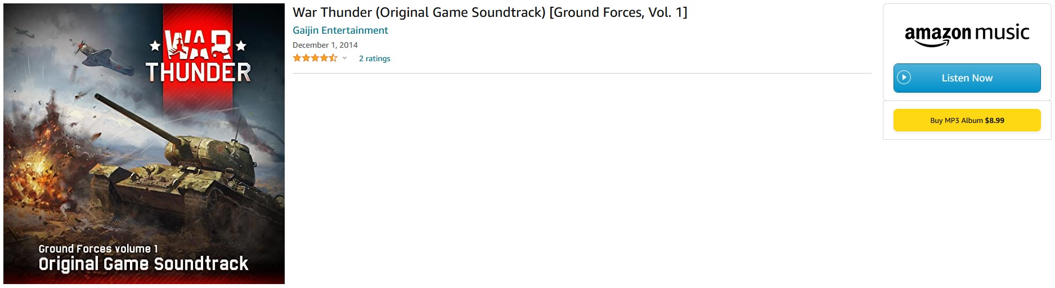Click the War Thunder soundtrack album title

490,12
